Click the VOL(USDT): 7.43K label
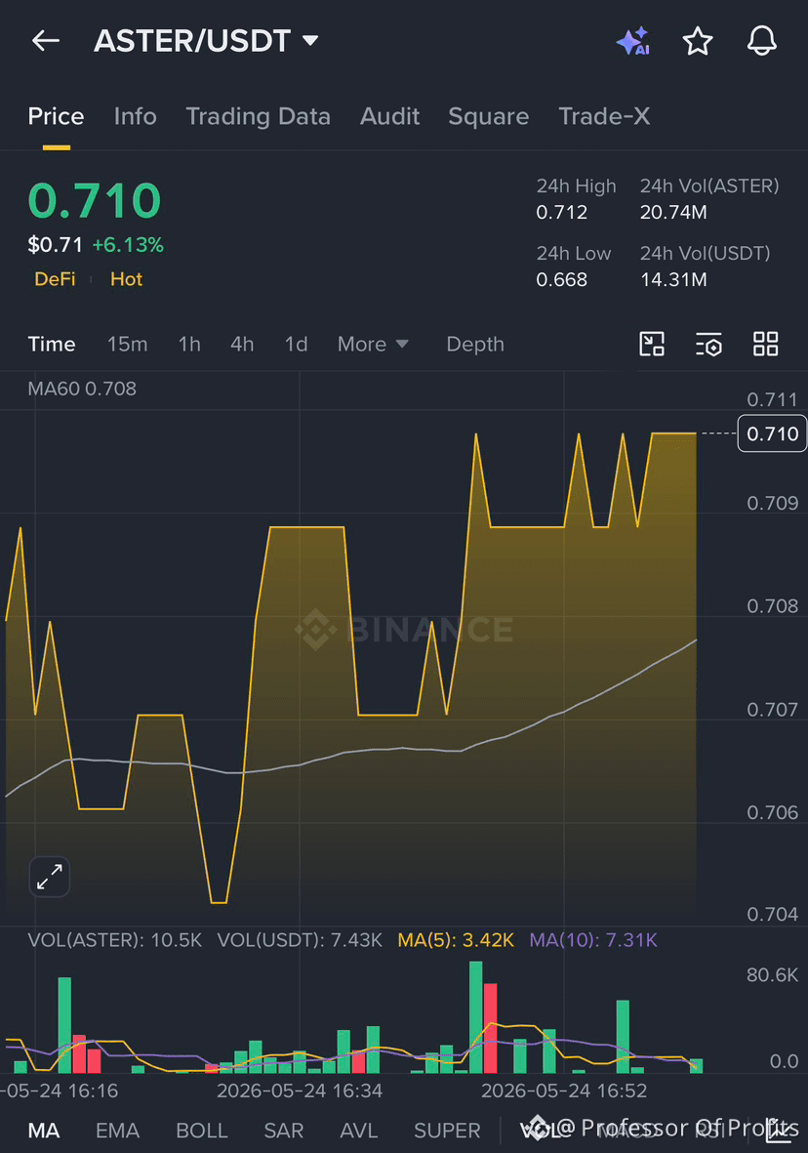 pos(300,940)
